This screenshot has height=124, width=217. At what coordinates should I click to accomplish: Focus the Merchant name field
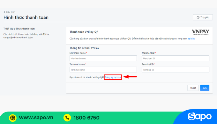click(103, 58)
